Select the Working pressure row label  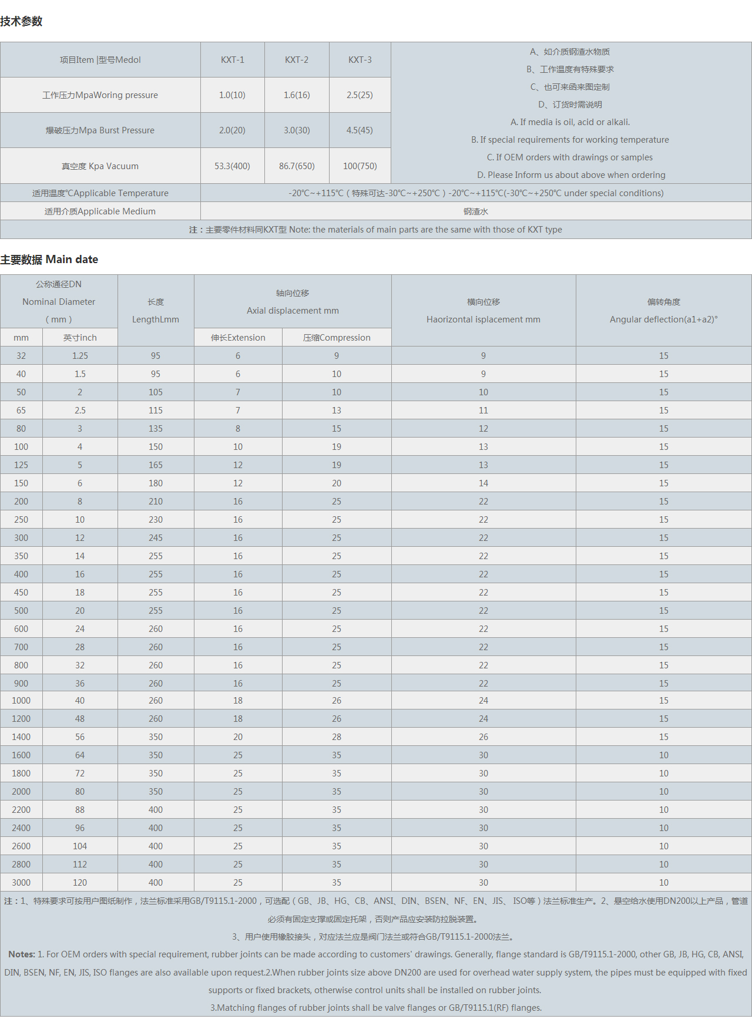pos(100,95)
